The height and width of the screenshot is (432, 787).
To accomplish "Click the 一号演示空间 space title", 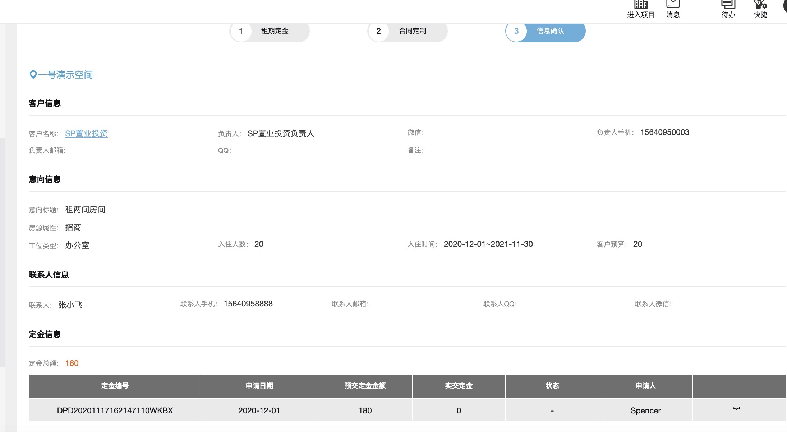I will pyautogui.click(x=65, y=75).
